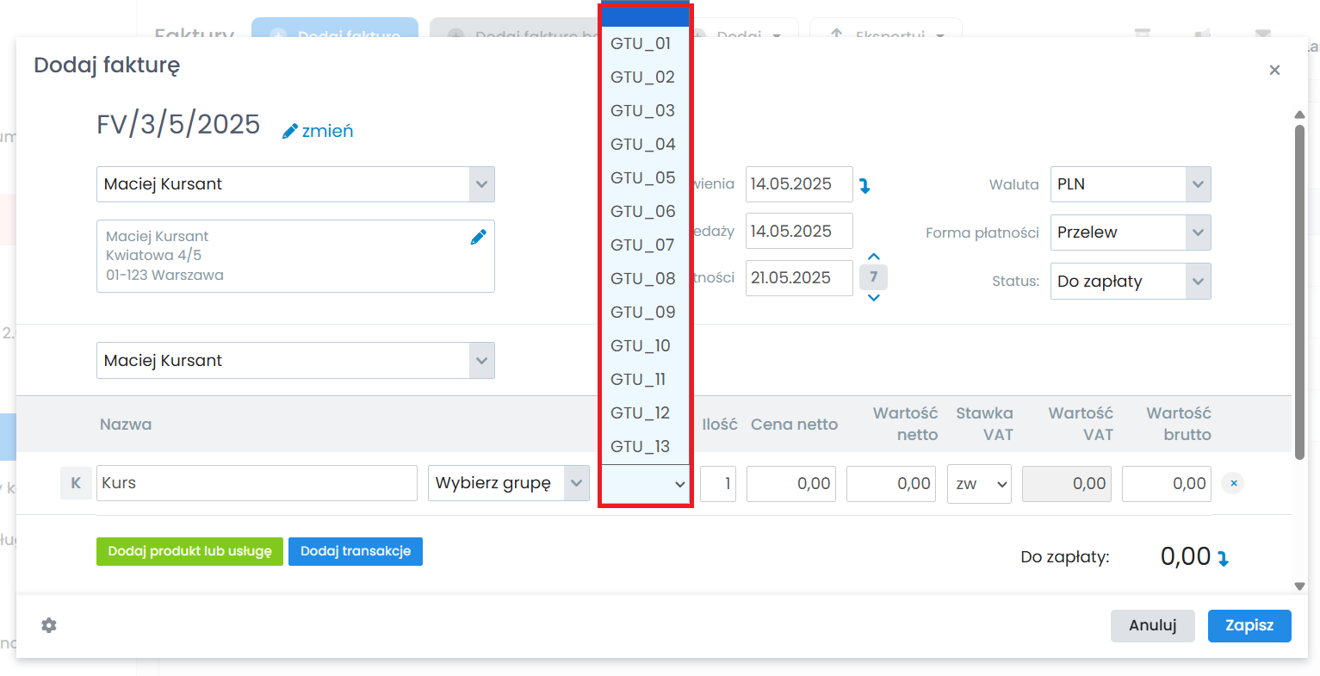
Task: Increase payment days with up chevron
Action: 874,257
